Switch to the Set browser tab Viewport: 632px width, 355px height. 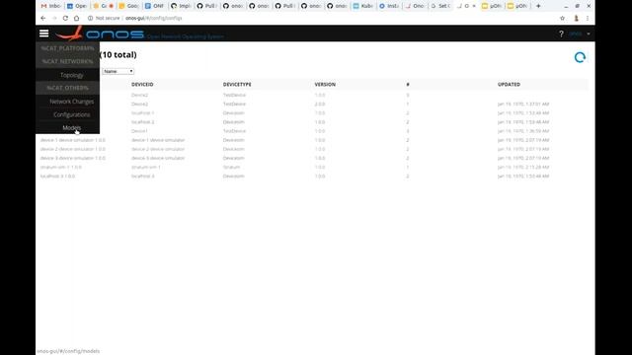pyautogui.click(x=440, y=6)
